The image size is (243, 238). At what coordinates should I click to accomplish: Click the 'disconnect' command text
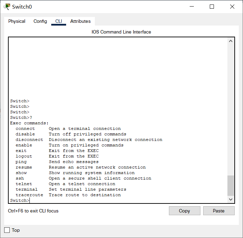29,140
